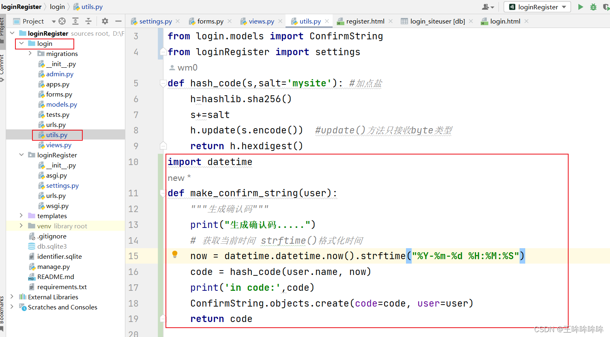
Task: Collapse the login folder
Action: coord(21,43)
